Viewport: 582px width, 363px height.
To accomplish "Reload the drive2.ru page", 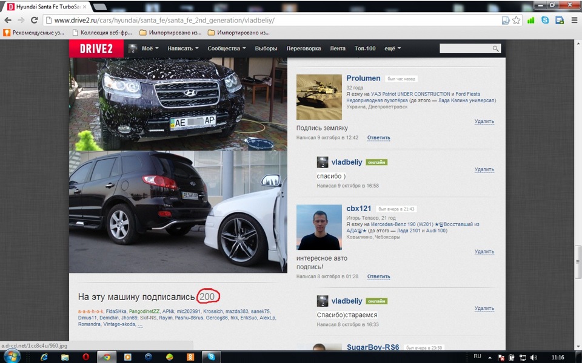I will (34, 21).
